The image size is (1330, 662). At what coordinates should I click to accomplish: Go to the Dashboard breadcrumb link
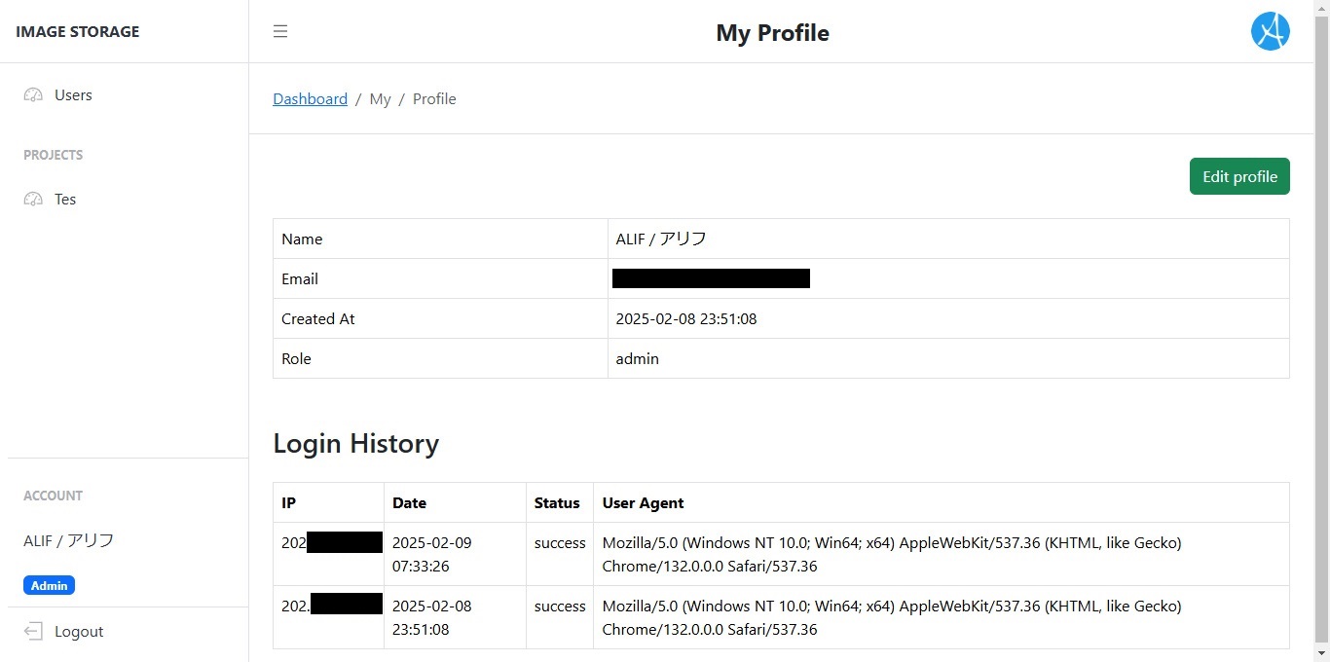[x=310, y=99]
